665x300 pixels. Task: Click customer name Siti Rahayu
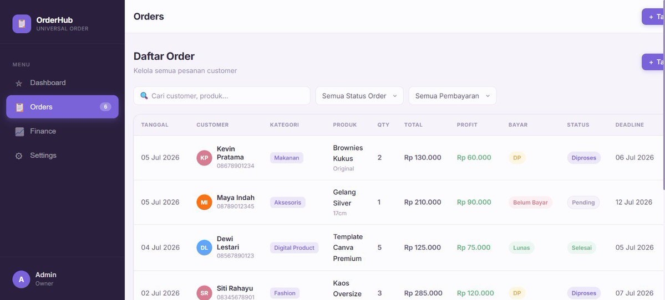(235, 288)
